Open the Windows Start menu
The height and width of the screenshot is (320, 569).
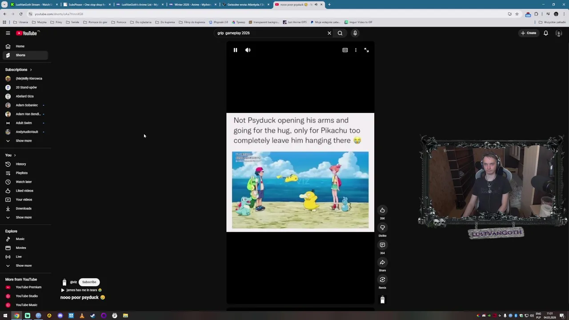click(5, 316)
